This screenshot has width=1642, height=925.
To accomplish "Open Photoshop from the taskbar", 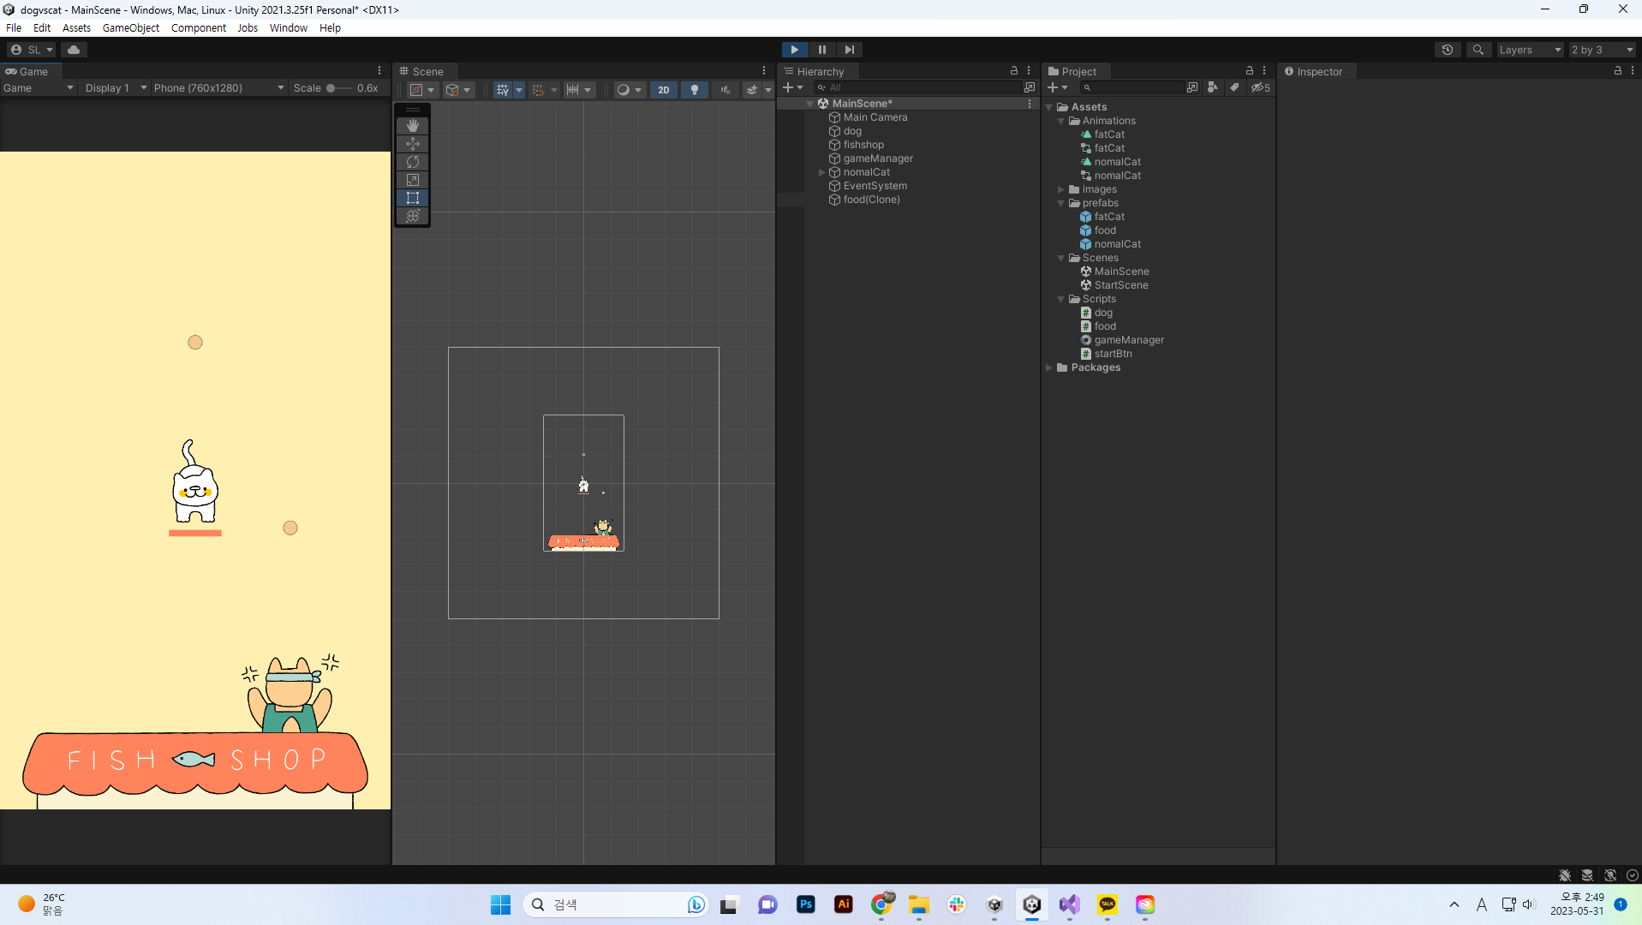I will point(806,904).
